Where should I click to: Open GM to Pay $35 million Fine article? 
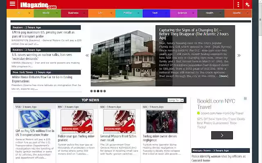[x=35, y=133]
